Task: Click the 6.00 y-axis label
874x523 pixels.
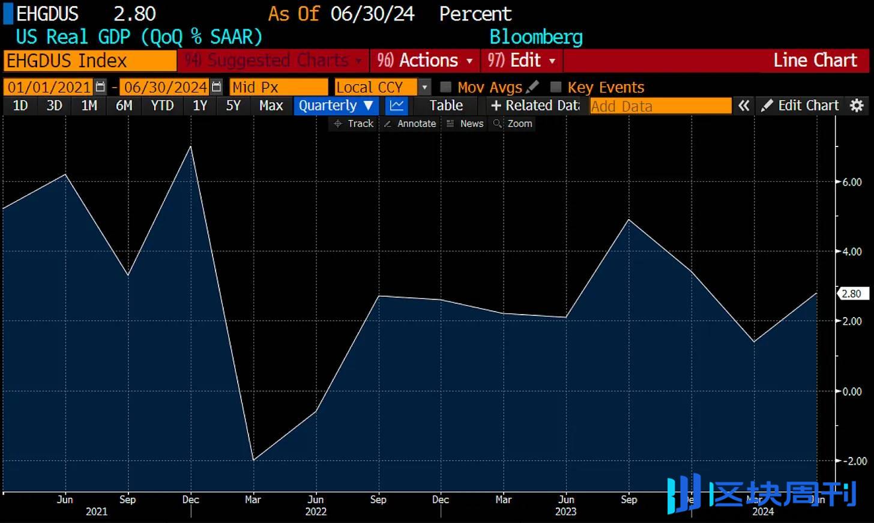Action: coord(852,182)
